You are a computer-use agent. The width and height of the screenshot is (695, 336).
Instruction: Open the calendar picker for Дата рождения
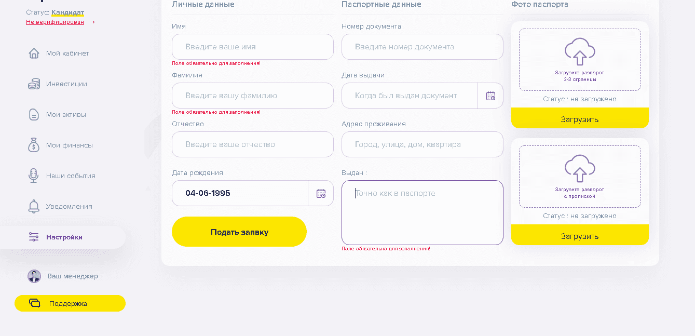tap(321, 193)
